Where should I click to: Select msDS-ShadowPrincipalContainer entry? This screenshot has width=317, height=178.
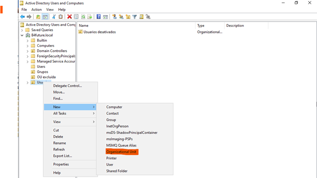pos(135,132)
